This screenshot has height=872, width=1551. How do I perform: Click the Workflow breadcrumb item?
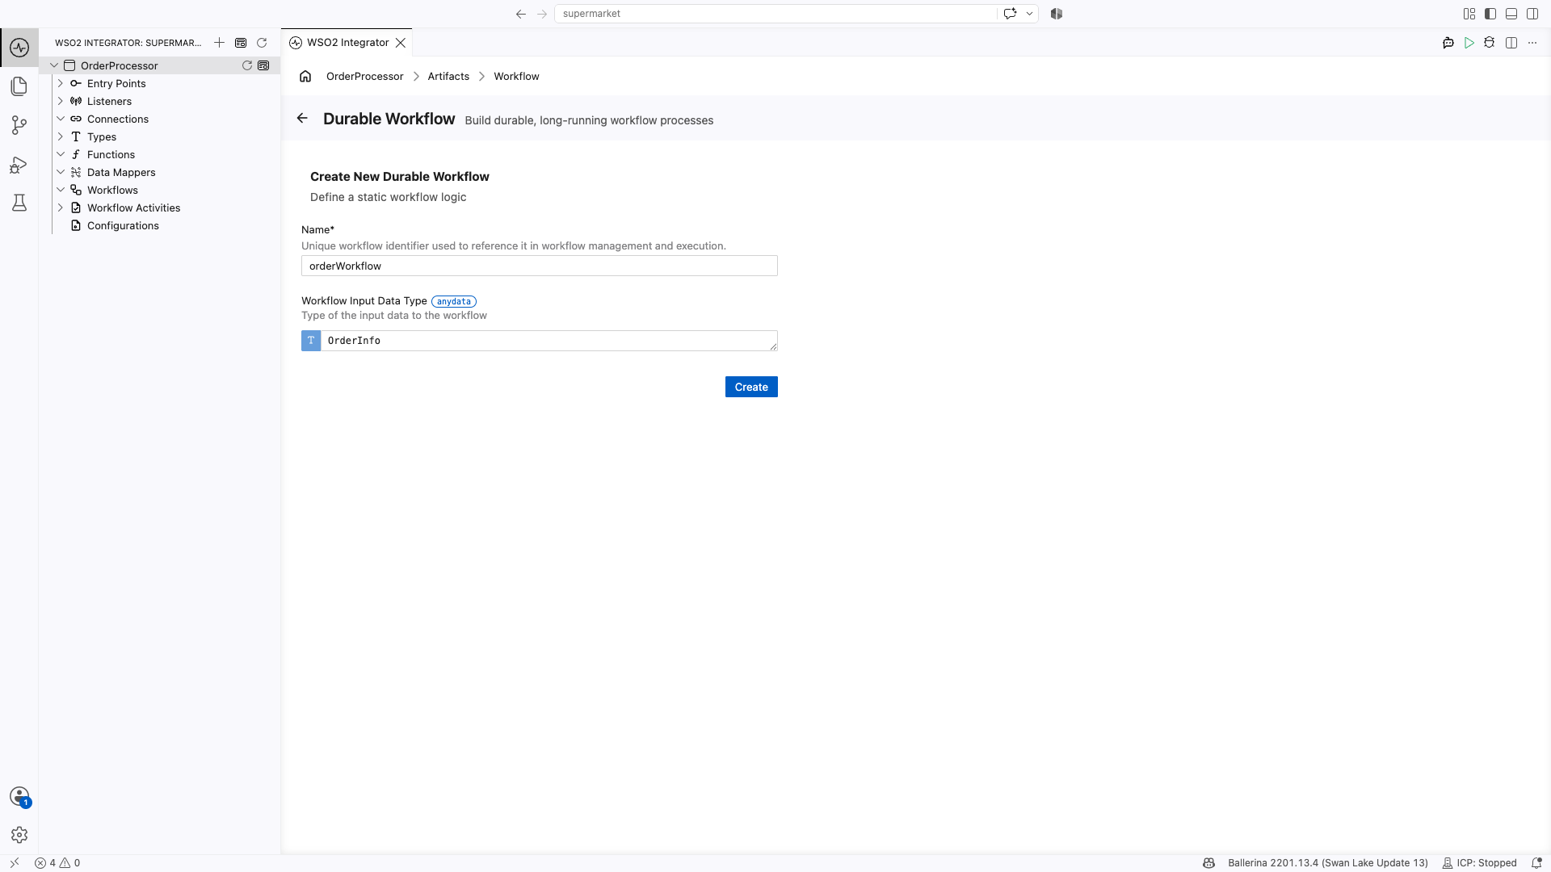516,76
